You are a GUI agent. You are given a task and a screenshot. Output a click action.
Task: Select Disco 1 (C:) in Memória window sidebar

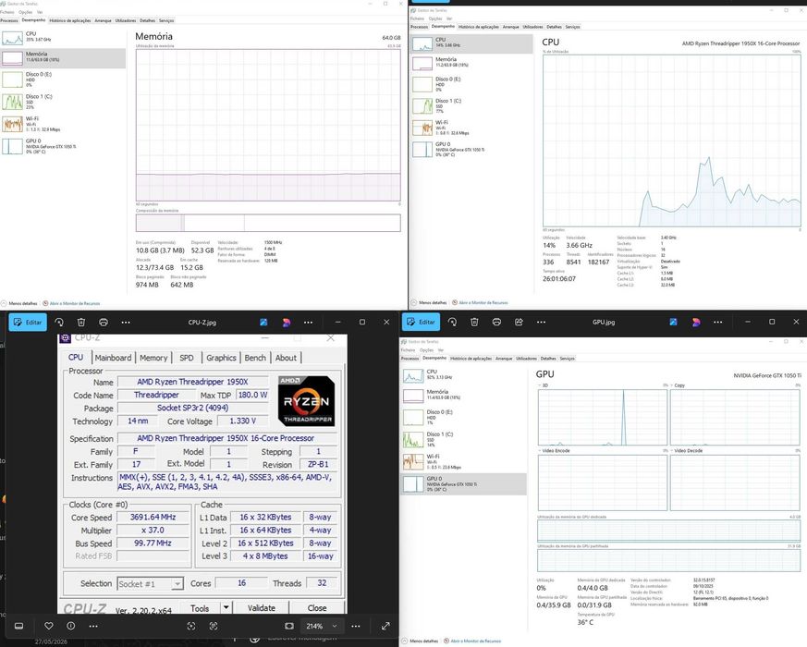tap(63, 102)
